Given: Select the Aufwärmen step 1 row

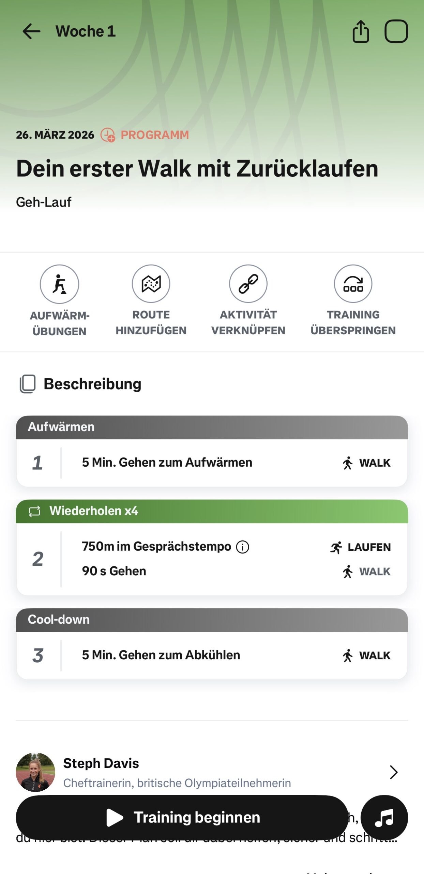Looking at the screenshot, I should click(211, 463).
